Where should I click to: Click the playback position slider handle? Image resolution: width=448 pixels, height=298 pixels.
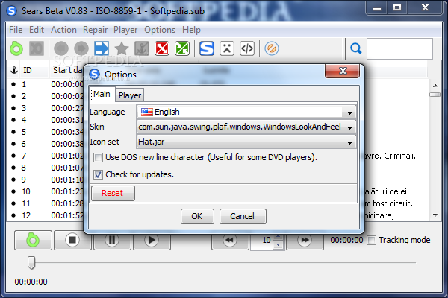tap(31, 263)
